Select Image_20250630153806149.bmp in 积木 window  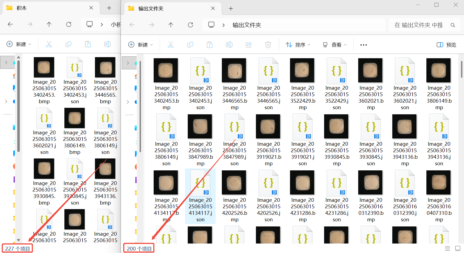point(75,131)
